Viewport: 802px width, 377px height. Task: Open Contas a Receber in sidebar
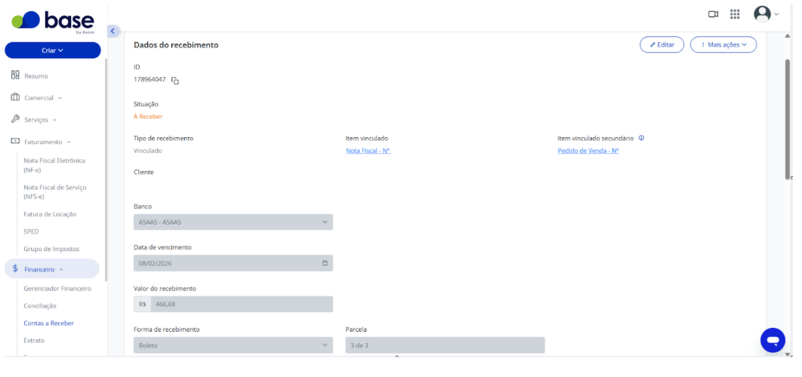tap(48, 323)
